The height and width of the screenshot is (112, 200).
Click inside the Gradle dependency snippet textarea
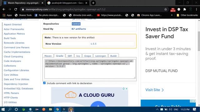point(90,69)
